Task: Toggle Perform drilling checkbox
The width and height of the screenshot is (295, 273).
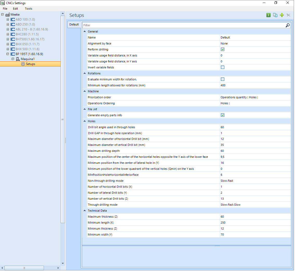Action: click(x=223, y=49)
